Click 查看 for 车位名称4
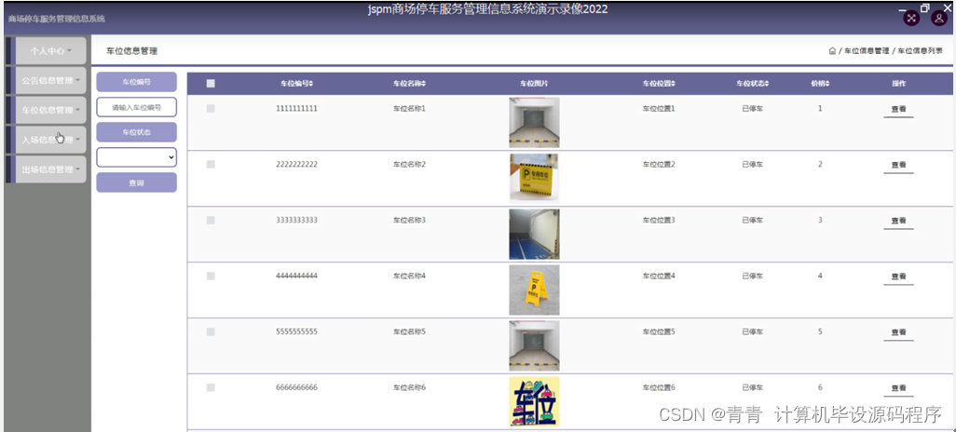Image resolution: width=956 pixels, height=432 pixels. pos(898,277)
